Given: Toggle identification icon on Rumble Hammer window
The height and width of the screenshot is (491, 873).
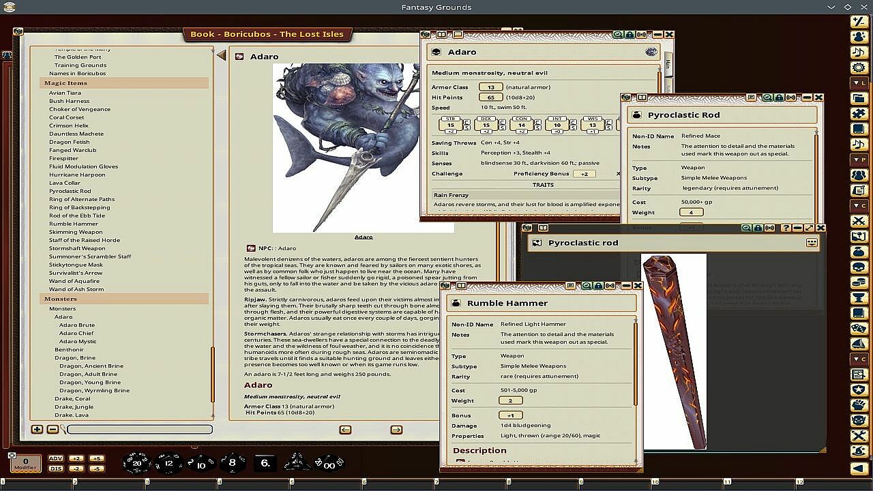Looking at the screenshot, I should coord(585,286).
